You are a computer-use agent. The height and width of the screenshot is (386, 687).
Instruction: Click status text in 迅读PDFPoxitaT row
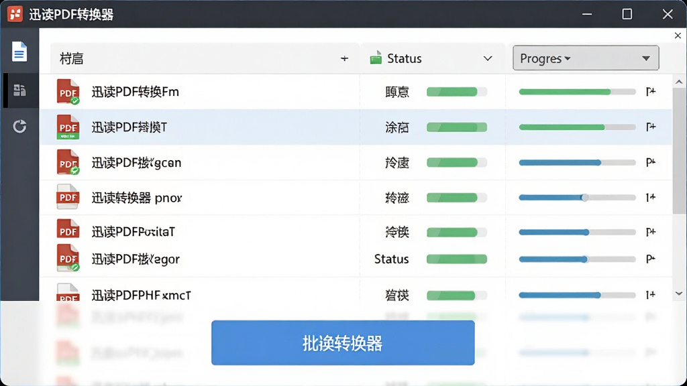click(x=397, y=232)
